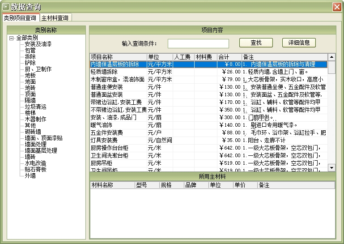344x244 pixels.
Task: Select the 轻质墙拆除 row
Action: 105,72
